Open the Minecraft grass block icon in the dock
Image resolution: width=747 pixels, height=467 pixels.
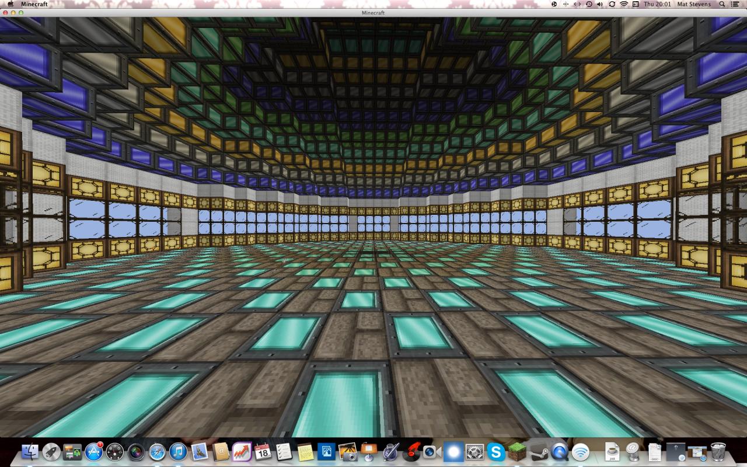(517, 452)
